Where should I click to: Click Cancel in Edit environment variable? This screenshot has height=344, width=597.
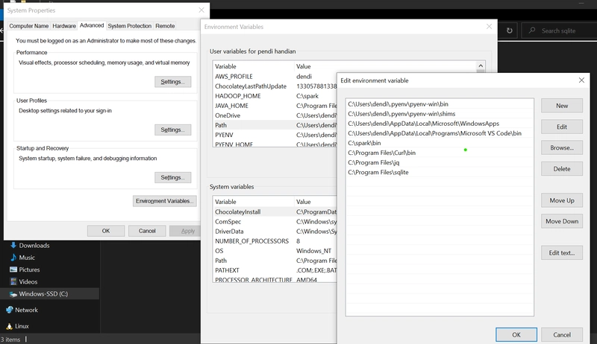[x=562, y=334]
